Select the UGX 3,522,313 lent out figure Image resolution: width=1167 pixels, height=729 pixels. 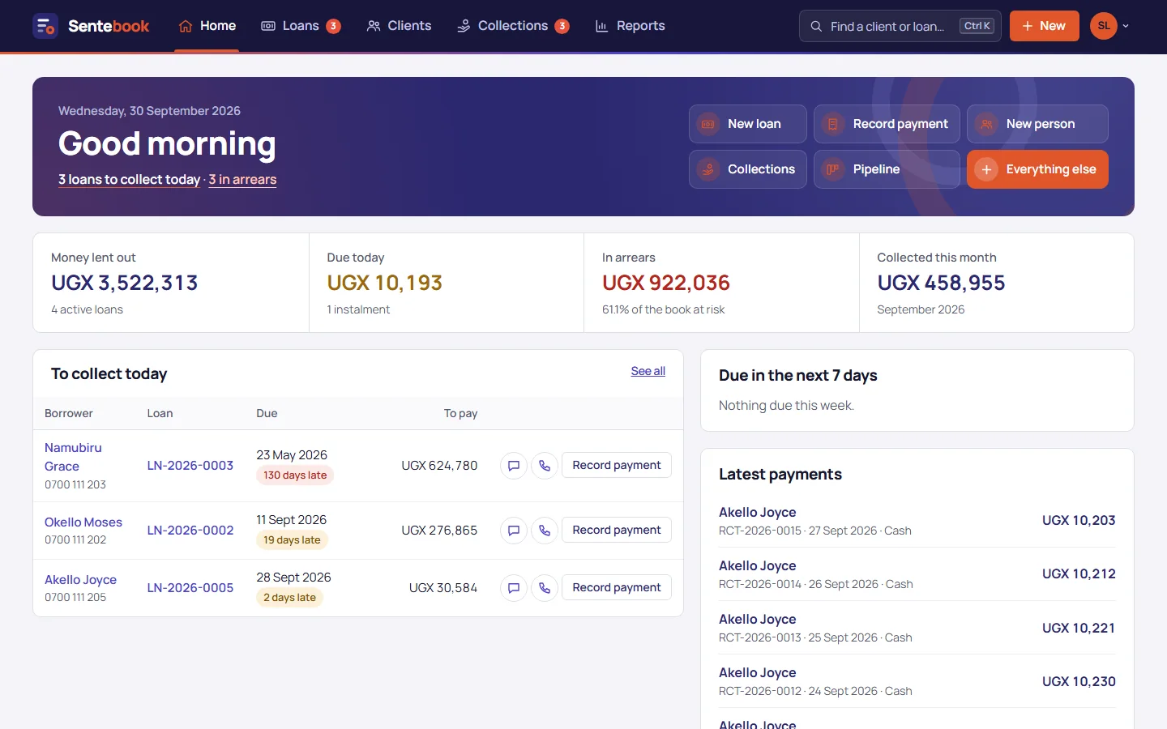click(125, 283)
